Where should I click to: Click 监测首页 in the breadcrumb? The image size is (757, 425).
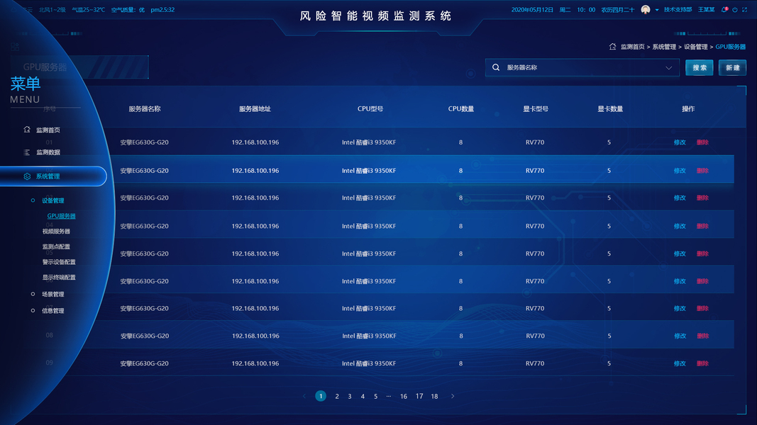[x=632, y=47]
